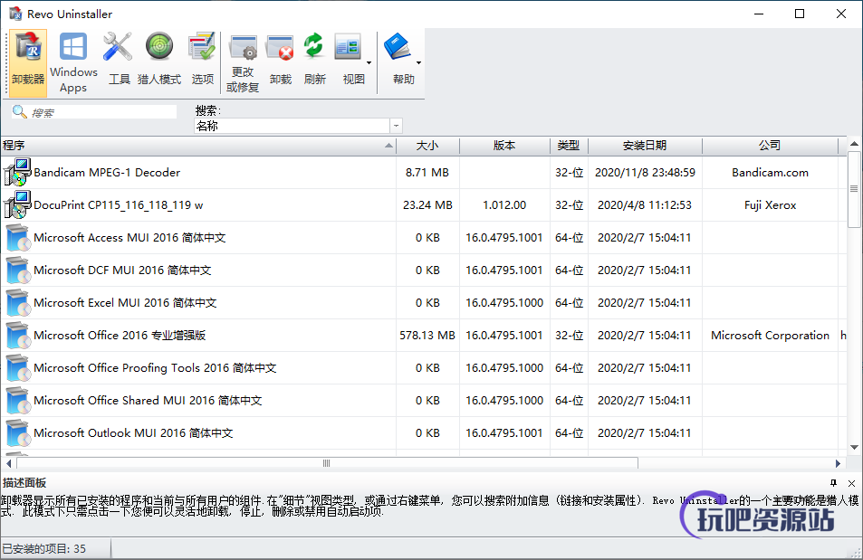Select Microsoft Office 2016 专业增强版 icon
The height and width of the screenshot is (560, 863).
pos(17,335)
